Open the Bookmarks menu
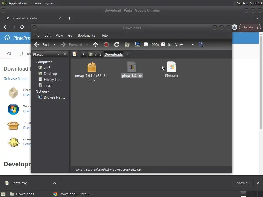 coord(87,35)
